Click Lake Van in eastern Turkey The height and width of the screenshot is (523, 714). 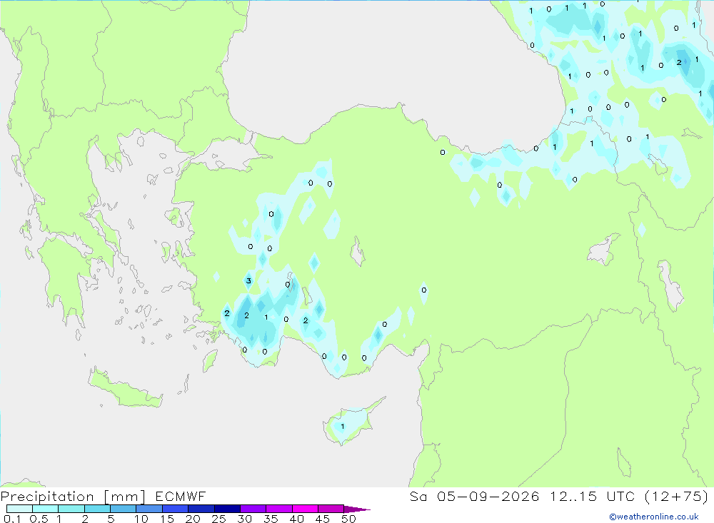[603, 250]
